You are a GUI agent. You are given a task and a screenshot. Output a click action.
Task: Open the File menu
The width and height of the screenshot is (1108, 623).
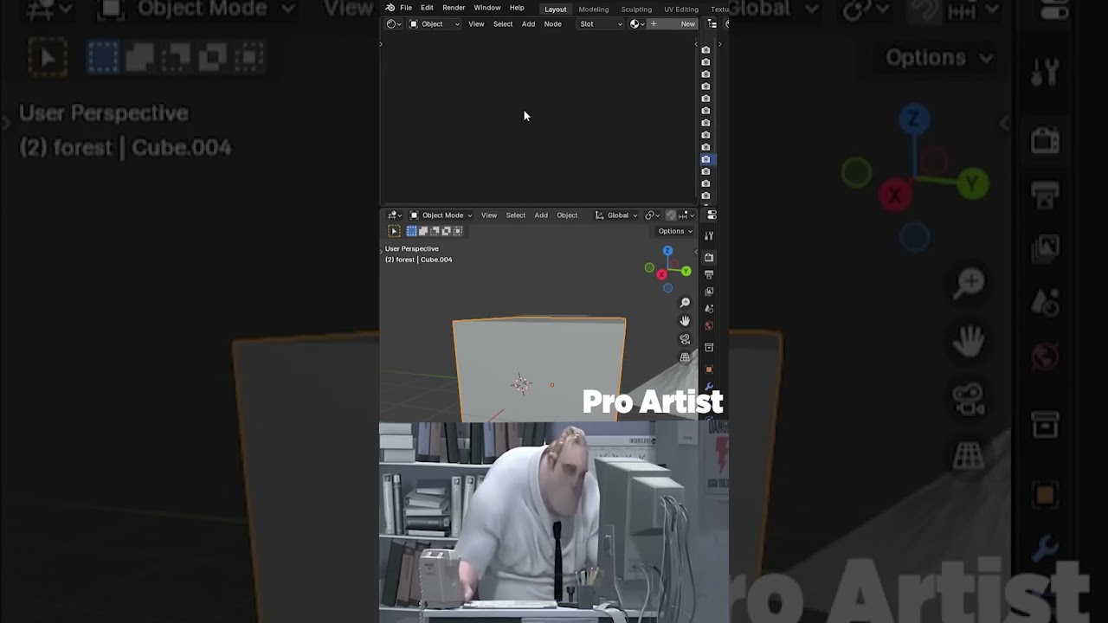(x=406, y=8)
